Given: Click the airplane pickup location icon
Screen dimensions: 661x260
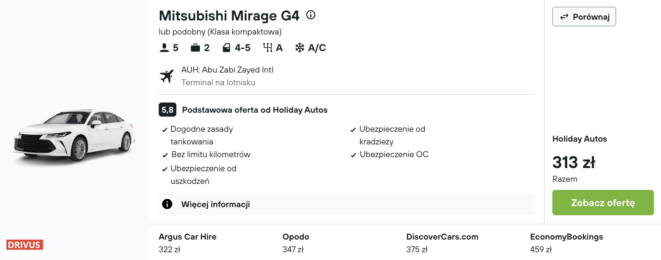Looking at the screenshot, I should click(167, 76).
